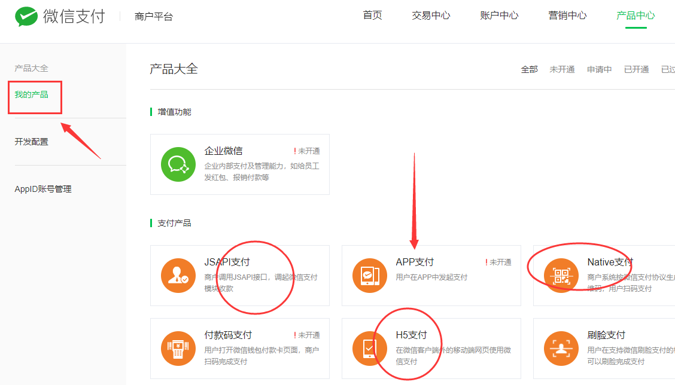Viewport: 675px width, 385px height.
Task: Filter products by 全部 tab
Action: pos(529,69)
